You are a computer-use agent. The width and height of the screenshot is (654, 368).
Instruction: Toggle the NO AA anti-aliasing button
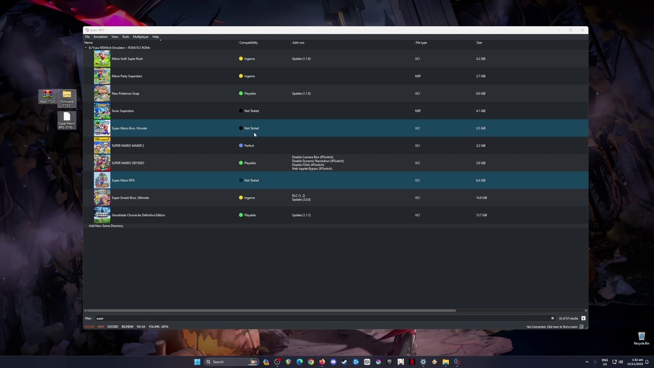tap(141, 327)
